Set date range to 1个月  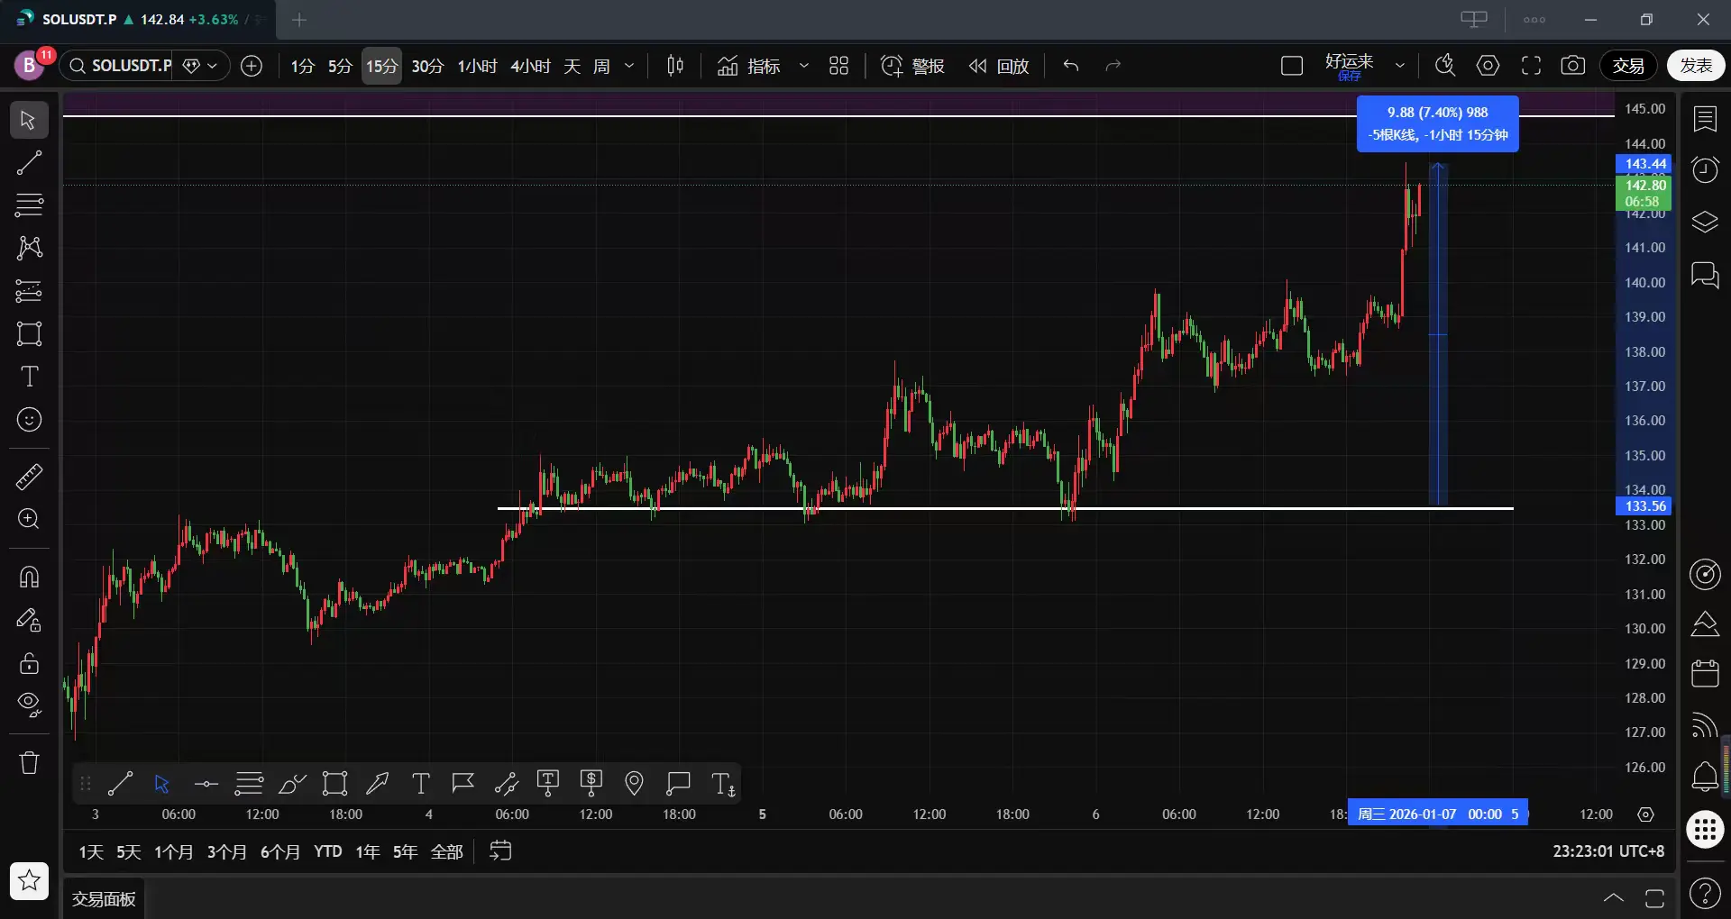[x=174, y=851]
